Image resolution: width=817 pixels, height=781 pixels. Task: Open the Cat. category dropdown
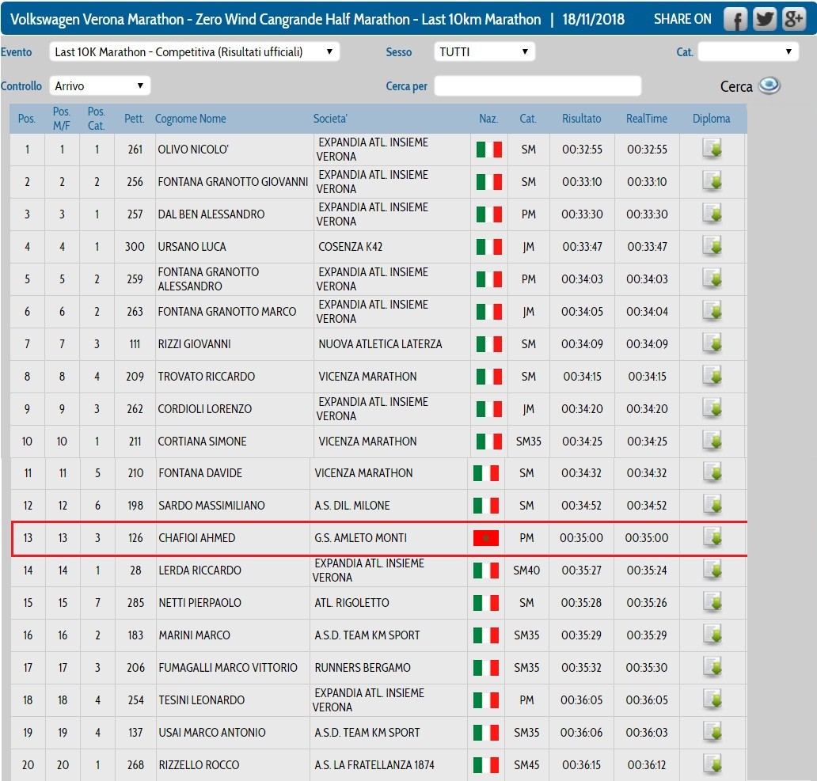tap(748, 52)
